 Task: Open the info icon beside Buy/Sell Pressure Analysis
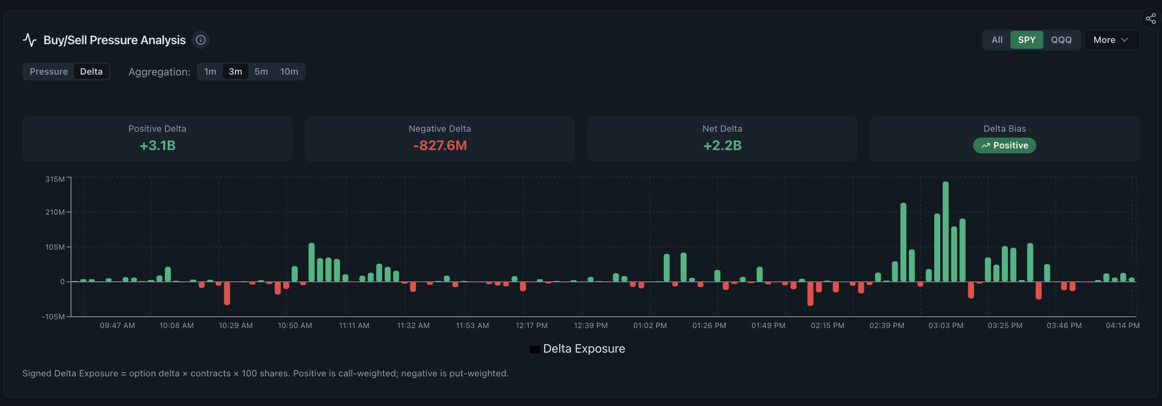tap(201, 40)
